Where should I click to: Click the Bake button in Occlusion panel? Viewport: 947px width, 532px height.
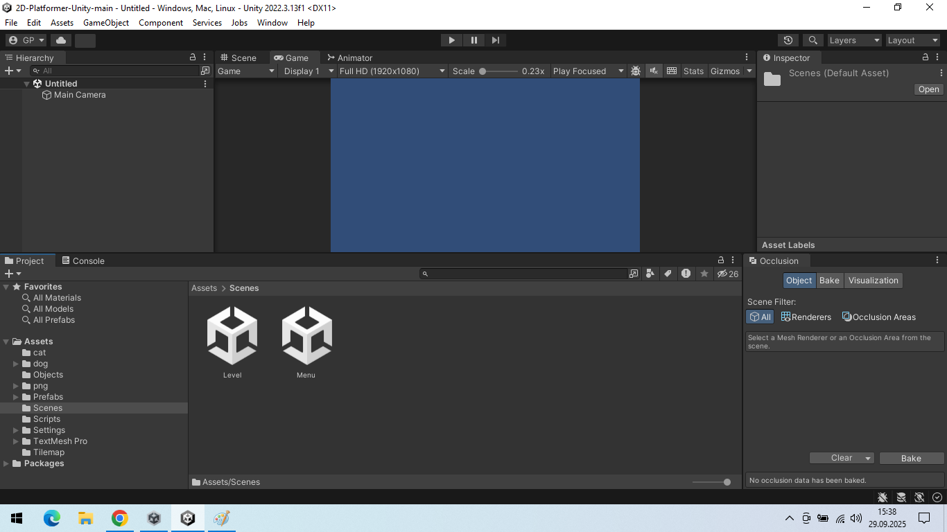(x=911, y=458)
